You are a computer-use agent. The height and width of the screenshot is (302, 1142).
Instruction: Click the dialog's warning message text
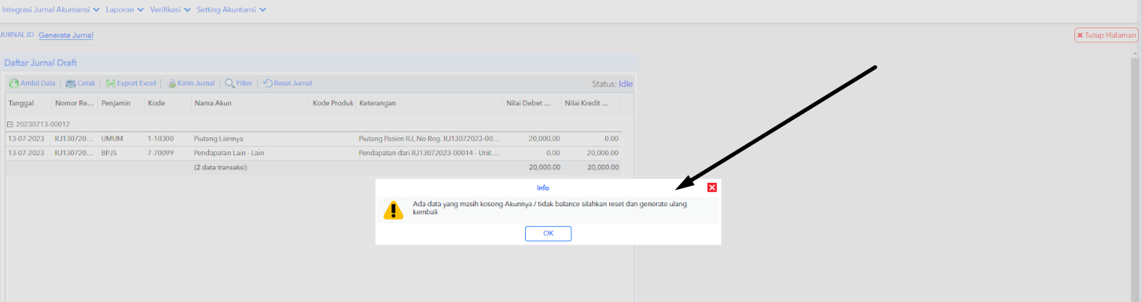[x=550, y=208]
